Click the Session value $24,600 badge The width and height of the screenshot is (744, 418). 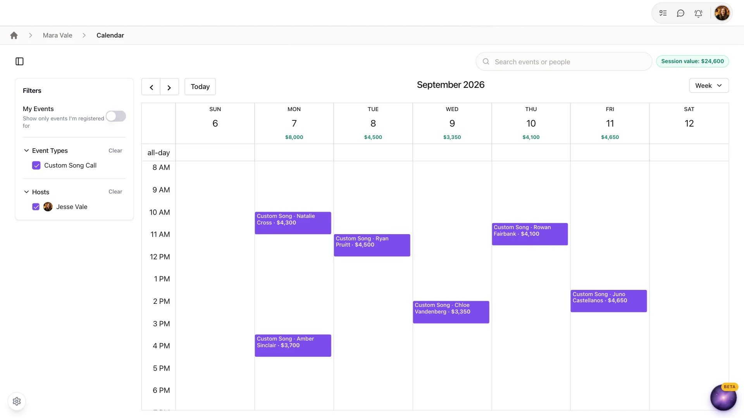click(x=692, y=61)
